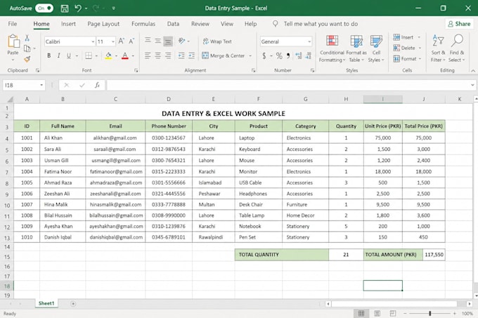This screenshot has height=318, width=478.
Task: Click the Paste clipboard icon
Action: [13, 41]
